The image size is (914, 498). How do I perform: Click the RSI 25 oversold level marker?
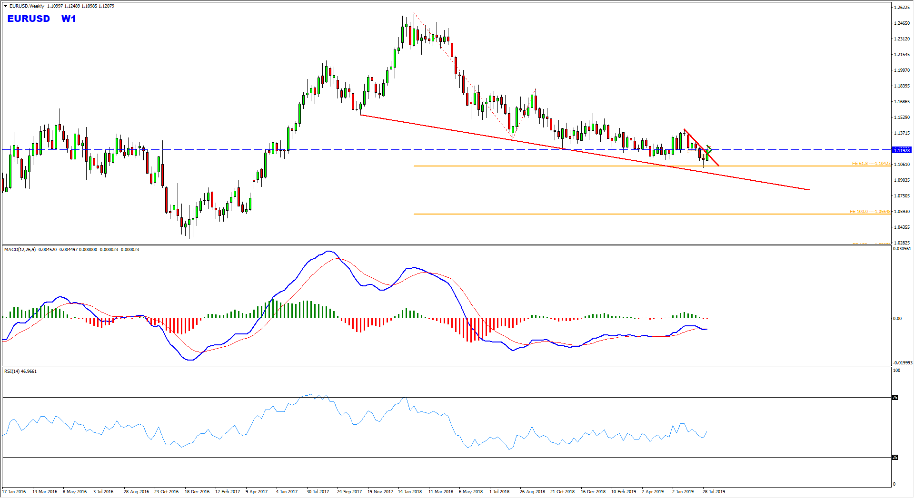895,457
